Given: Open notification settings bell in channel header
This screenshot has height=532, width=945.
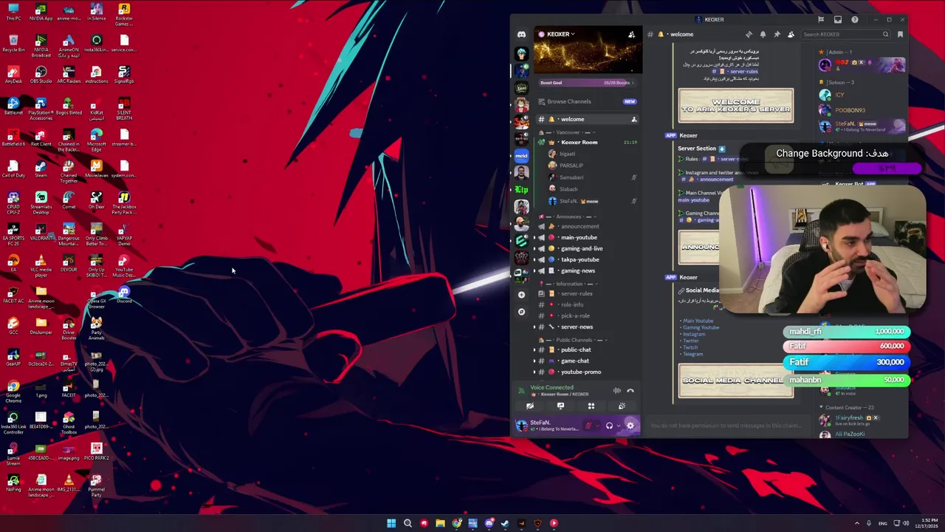Looking at the screenshot, I should pos(763,34).
